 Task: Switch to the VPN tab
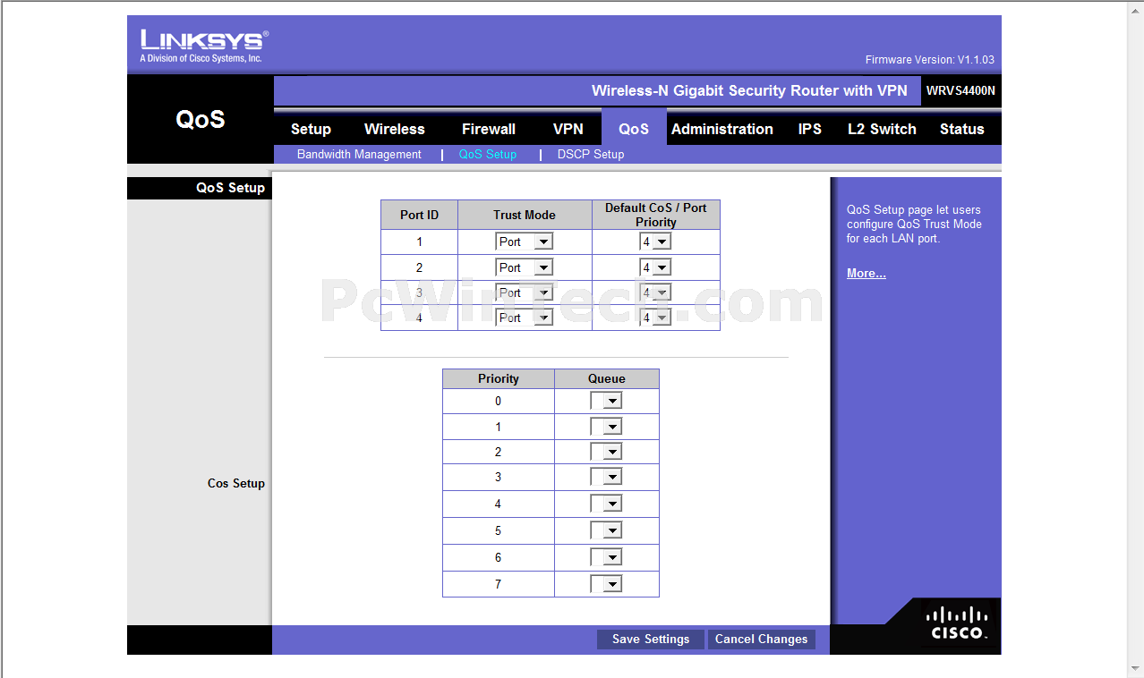568,129
